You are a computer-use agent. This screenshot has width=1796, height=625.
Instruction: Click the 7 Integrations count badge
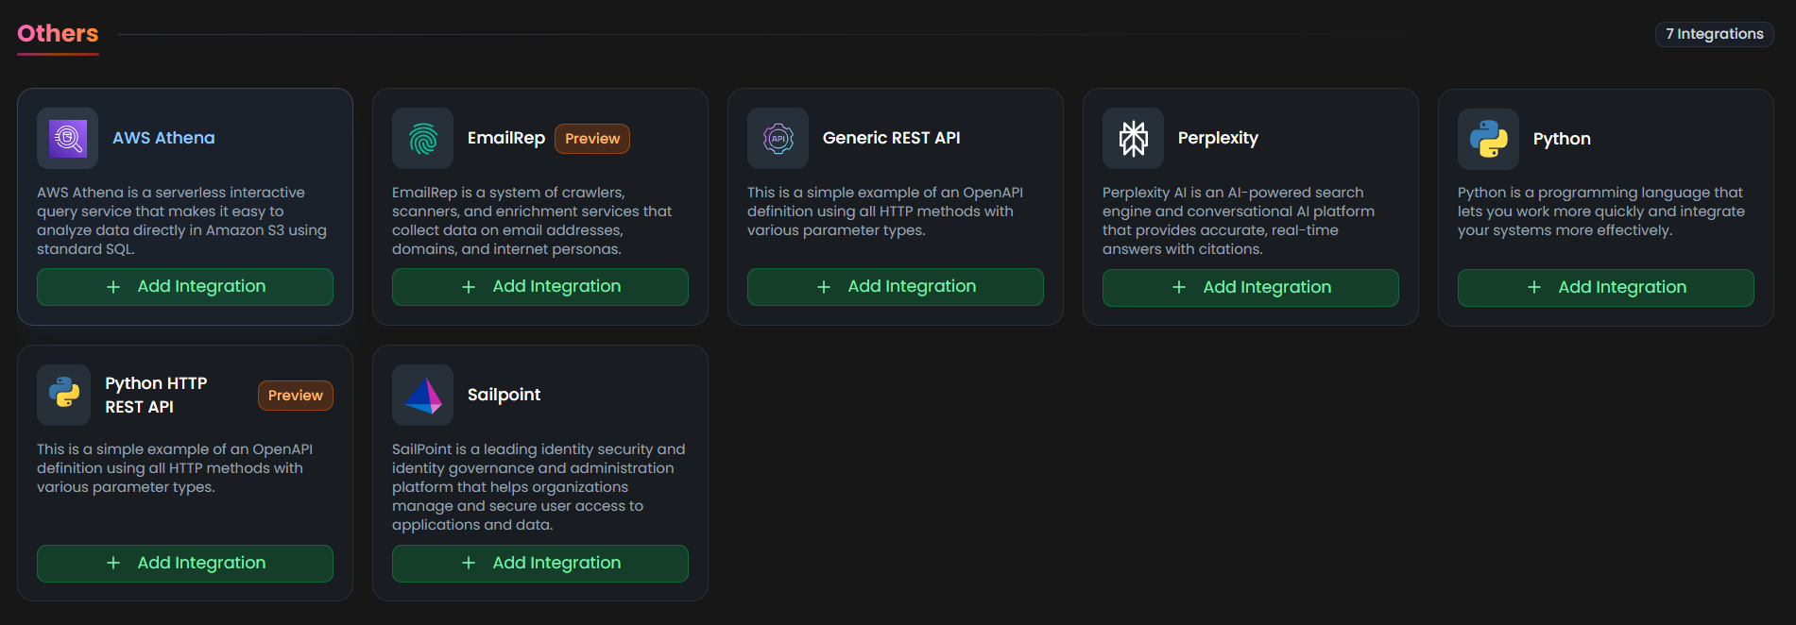(x=1714, y=34)
